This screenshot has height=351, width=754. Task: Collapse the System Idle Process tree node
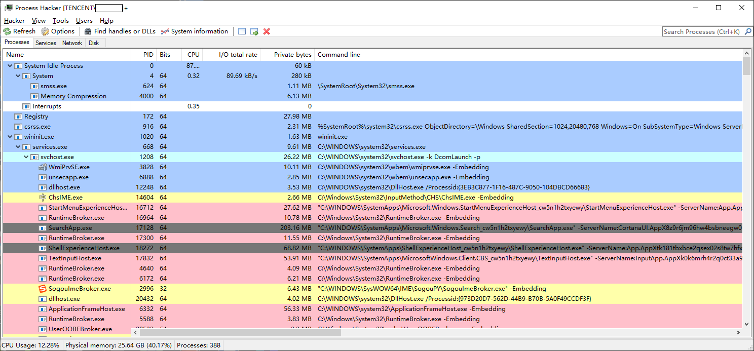9,65
